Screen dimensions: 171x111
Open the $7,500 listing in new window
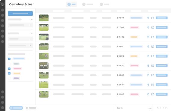152,27
